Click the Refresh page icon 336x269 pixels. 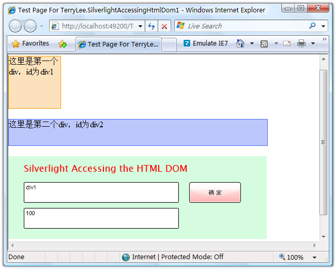pos(151,26)
